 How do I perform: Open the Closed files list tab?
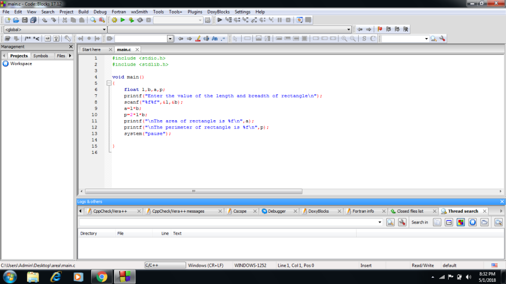410,211
